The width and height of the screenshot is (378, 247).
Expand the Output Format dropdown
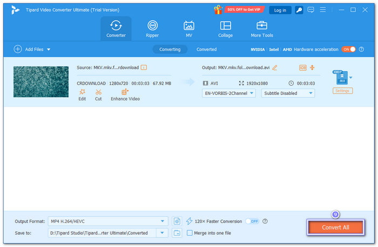pyautogui.click(x=164, y=221)
